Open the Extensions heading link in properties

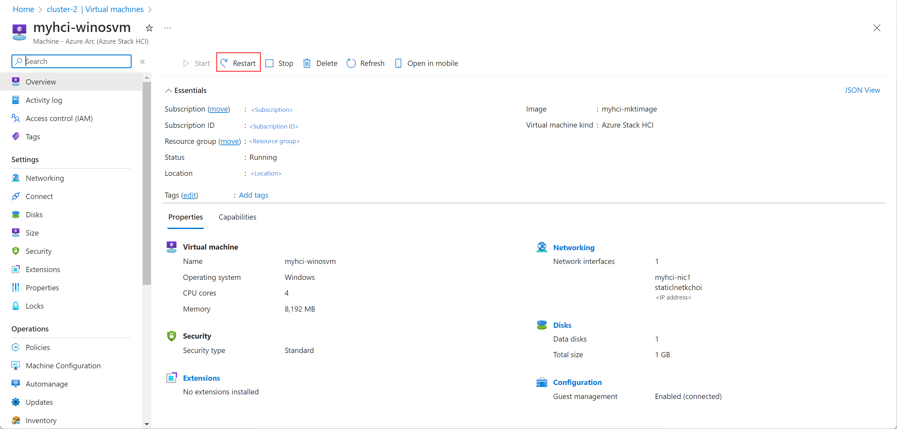point(201,378)
